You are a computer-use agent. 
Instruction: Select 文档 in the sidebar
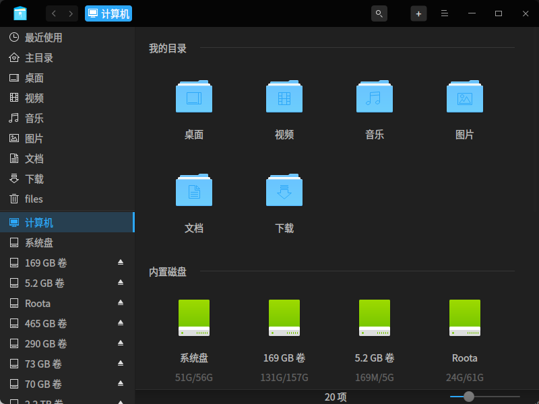tap(67, 159)
